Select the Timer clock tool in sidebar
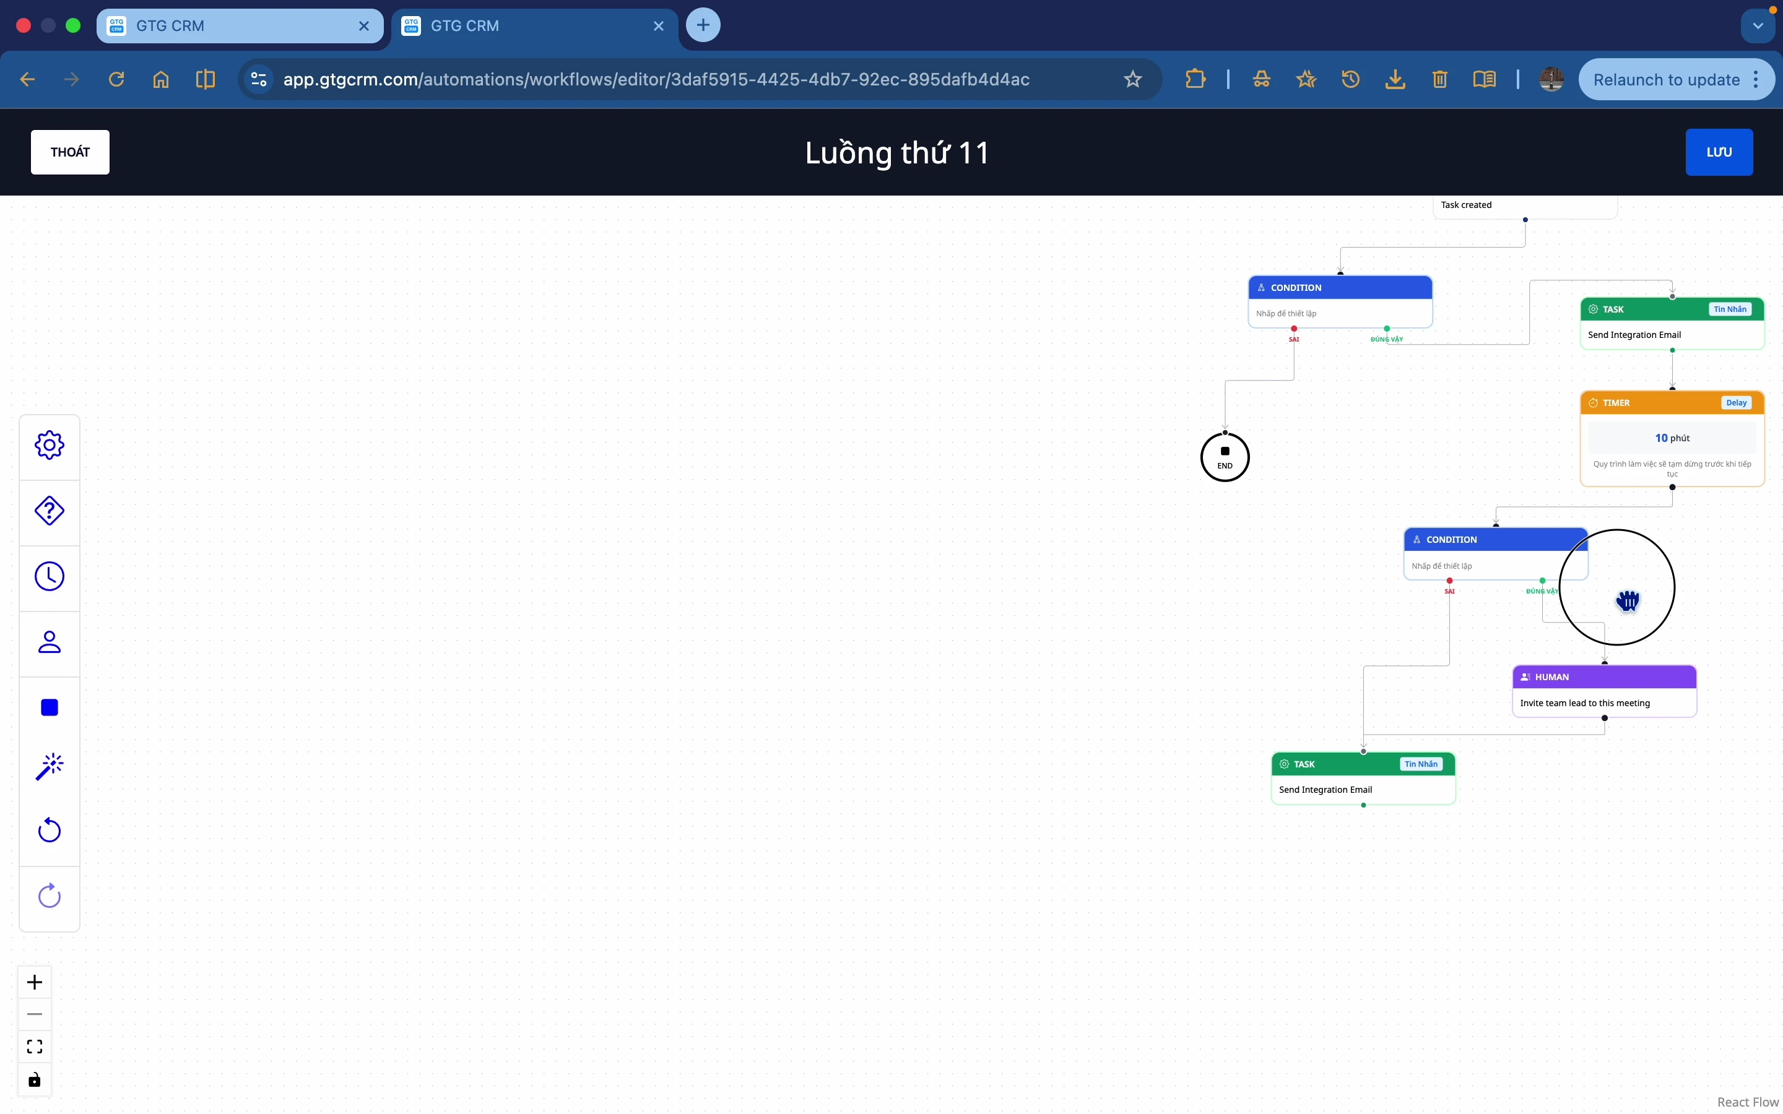 (50, 576)
